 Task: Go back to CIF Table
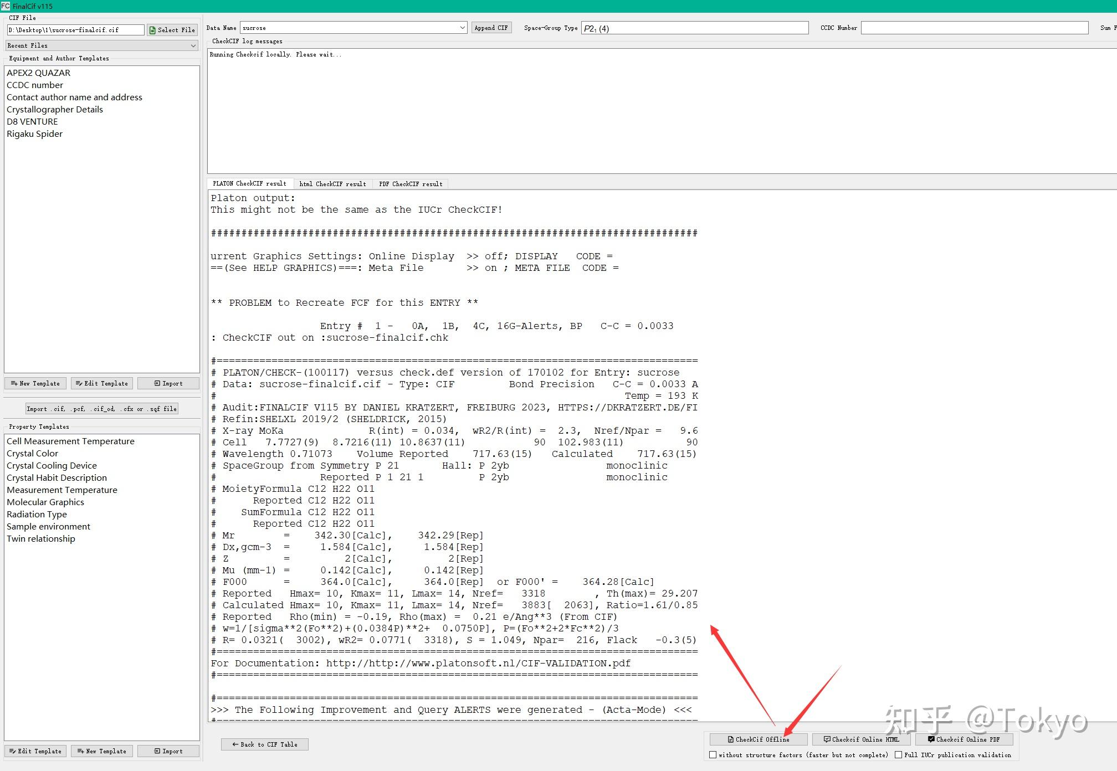click(x=265, y=744)
